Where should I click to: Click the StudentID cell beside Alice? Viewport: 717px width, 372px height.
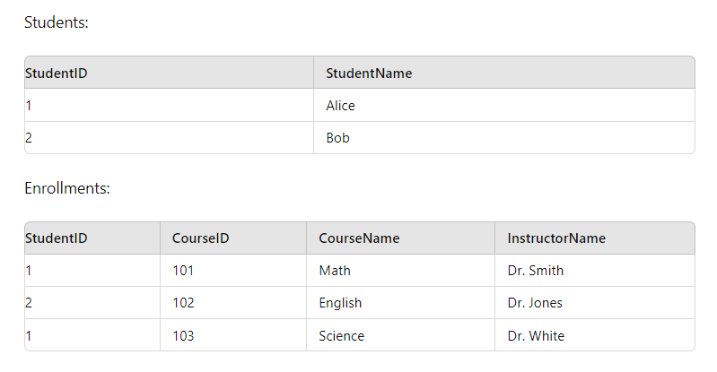tap(29, 106)
